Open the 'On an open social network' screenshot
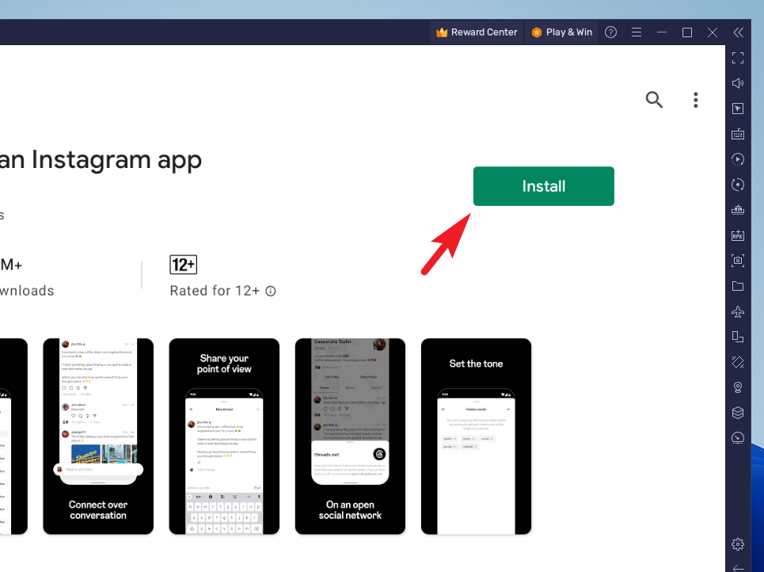 pyautogui.click(x=350, y=437)
